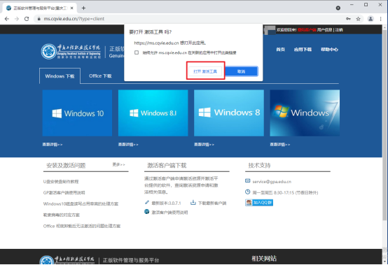
Task: Click the browser back arrow
Action: coord(7,19)
